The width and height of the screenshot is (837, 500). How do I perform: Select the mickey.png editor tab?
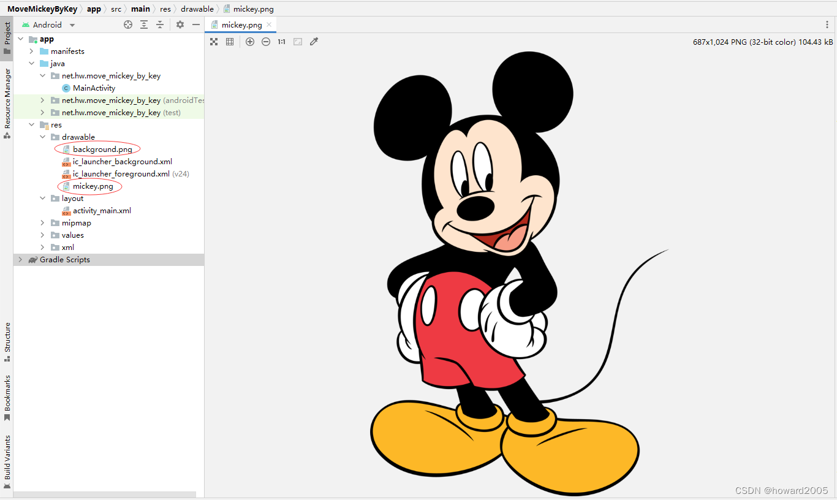[x=241, y=25]
